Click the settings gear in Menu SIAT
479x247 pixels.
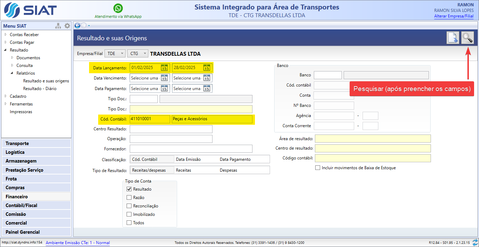pyautogui.click(x=67, y=26)
